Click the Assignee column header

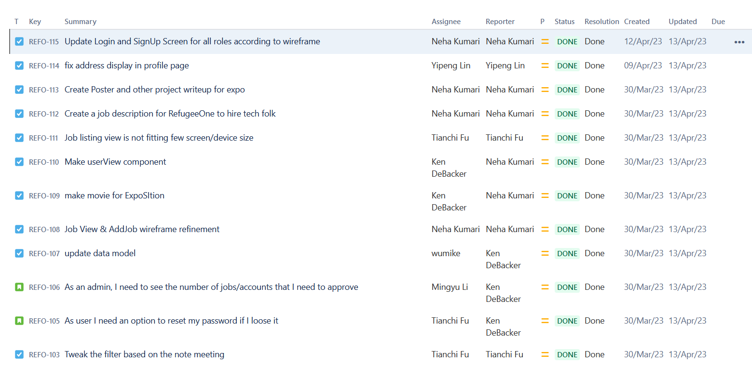(446, 22)
